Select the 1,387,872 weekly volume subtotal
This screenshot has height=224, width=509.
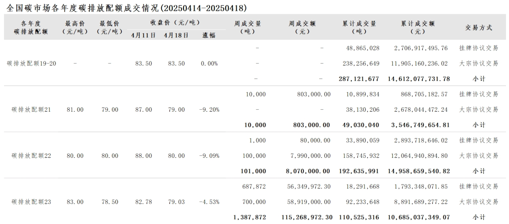pos(250,217)
